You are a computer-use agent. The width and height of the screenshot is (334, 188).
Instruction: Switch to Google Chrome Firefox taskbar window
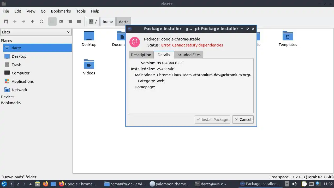[x=79, y=184]
